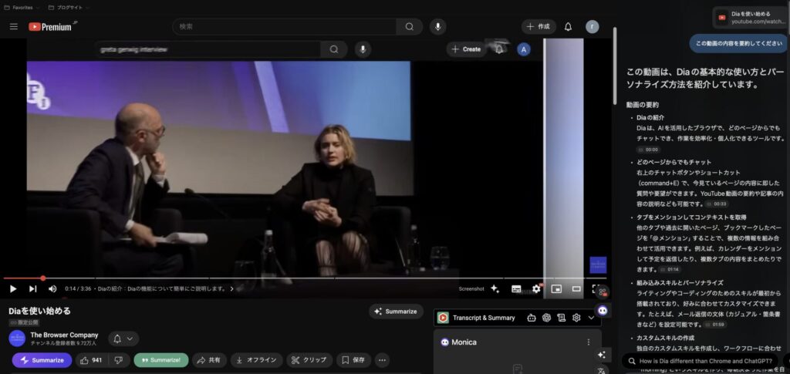Click the robot icon in Transcript & Summary

[531, 318]
